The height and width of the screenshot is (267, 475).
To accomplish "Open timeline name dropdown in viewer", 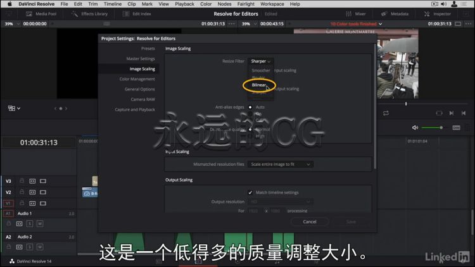I will click(x=356, y=23).
